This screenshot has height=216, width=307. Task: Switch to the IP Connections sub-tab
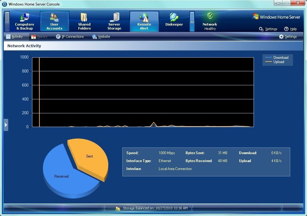[x=70, y=37]
